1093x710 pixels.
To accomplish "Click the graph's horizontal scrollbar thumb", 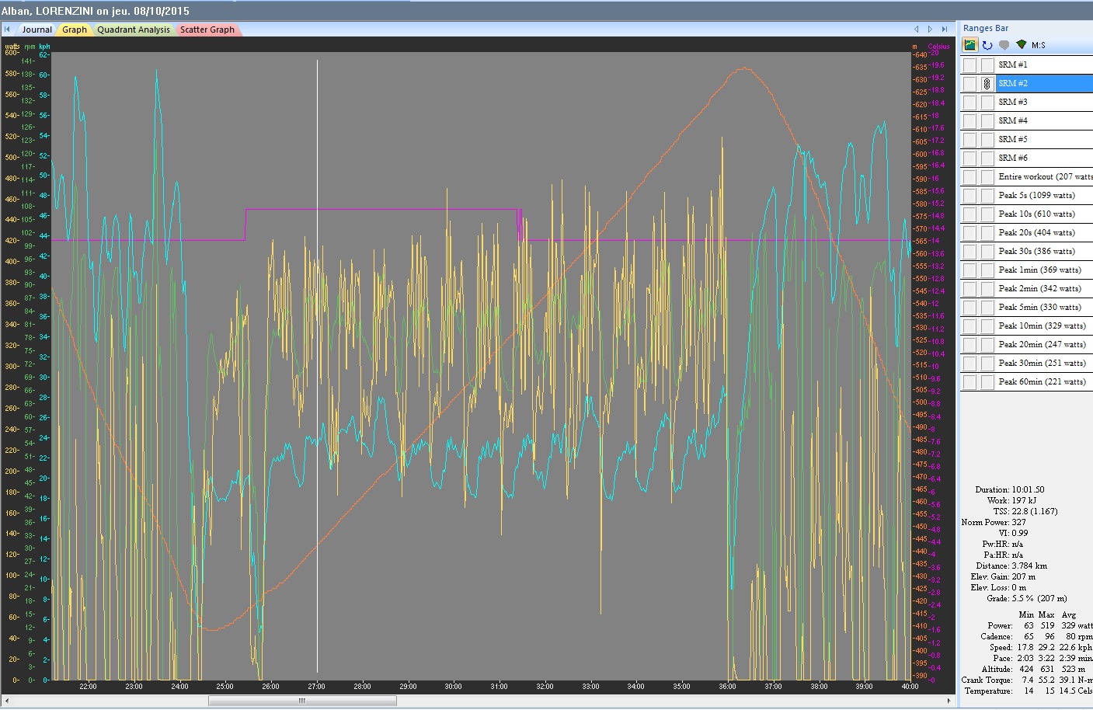I will point(302,701).
